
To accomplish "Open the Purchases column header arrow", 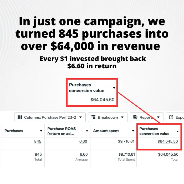I will 41,131.
